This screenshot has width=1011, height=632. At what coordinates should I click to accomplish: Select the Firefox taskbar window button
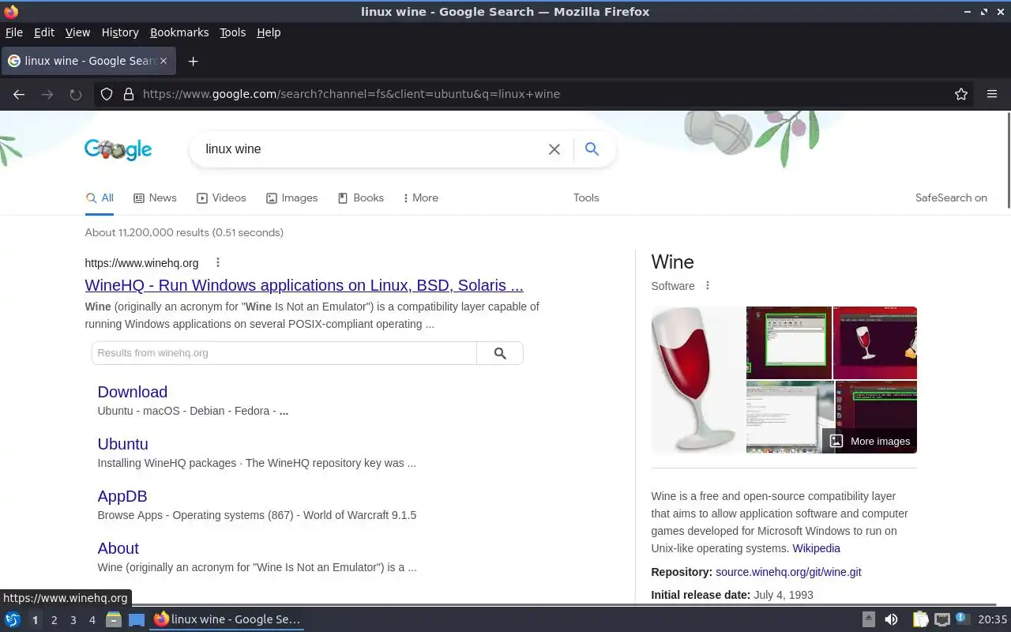point(227,620)
